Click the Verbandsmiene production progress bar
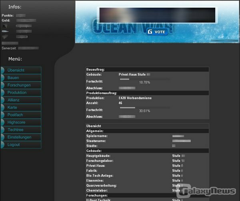This screenshot has height=201, width=240. point(145,108)
